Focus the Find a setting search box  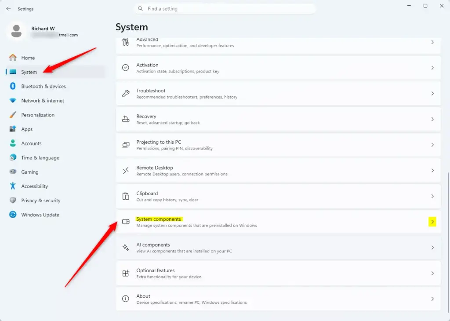pyautogui.click(x=225, y=9)
